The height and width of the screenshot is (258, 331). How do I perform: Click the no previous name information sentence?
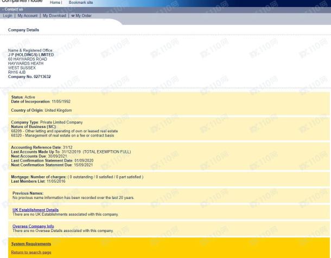point(73,198)
